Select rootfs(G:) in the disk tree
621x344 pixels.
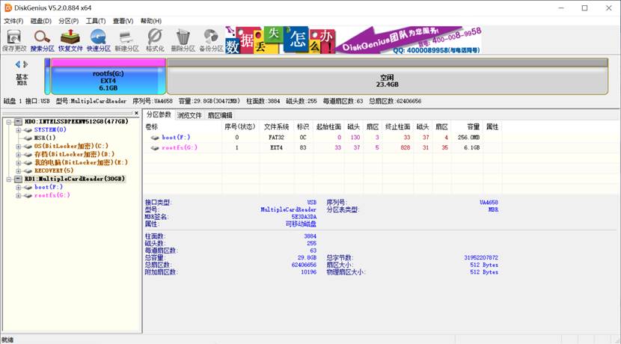tap(52, 195)
